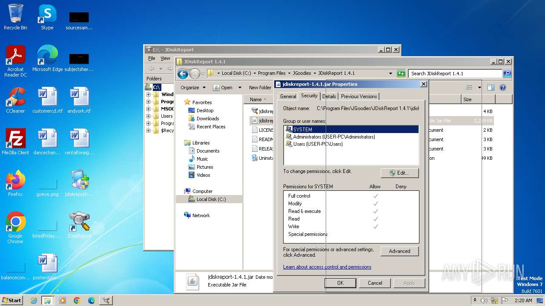
Task: Click the Edit permissions button
Action: click(399, 173)
